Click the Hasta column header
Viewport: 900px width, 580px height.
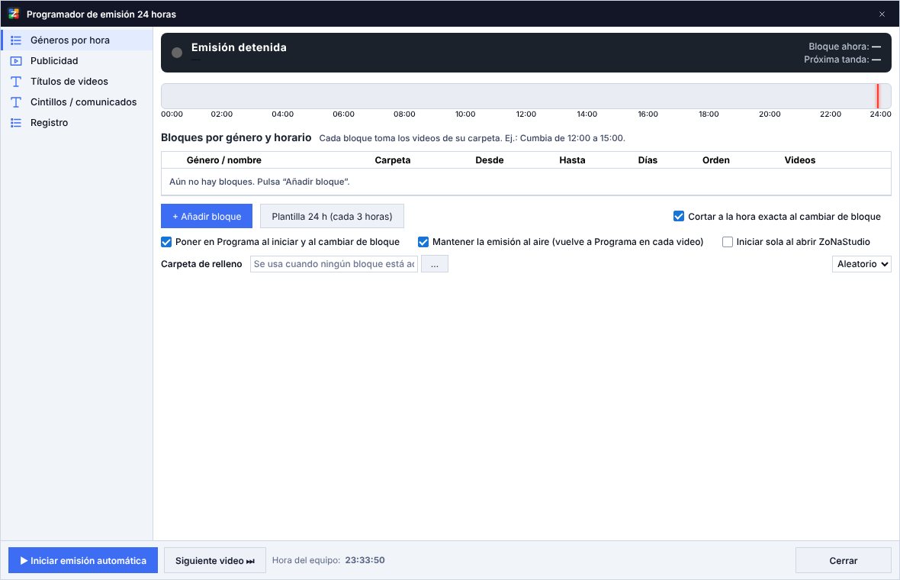point(572,160)
